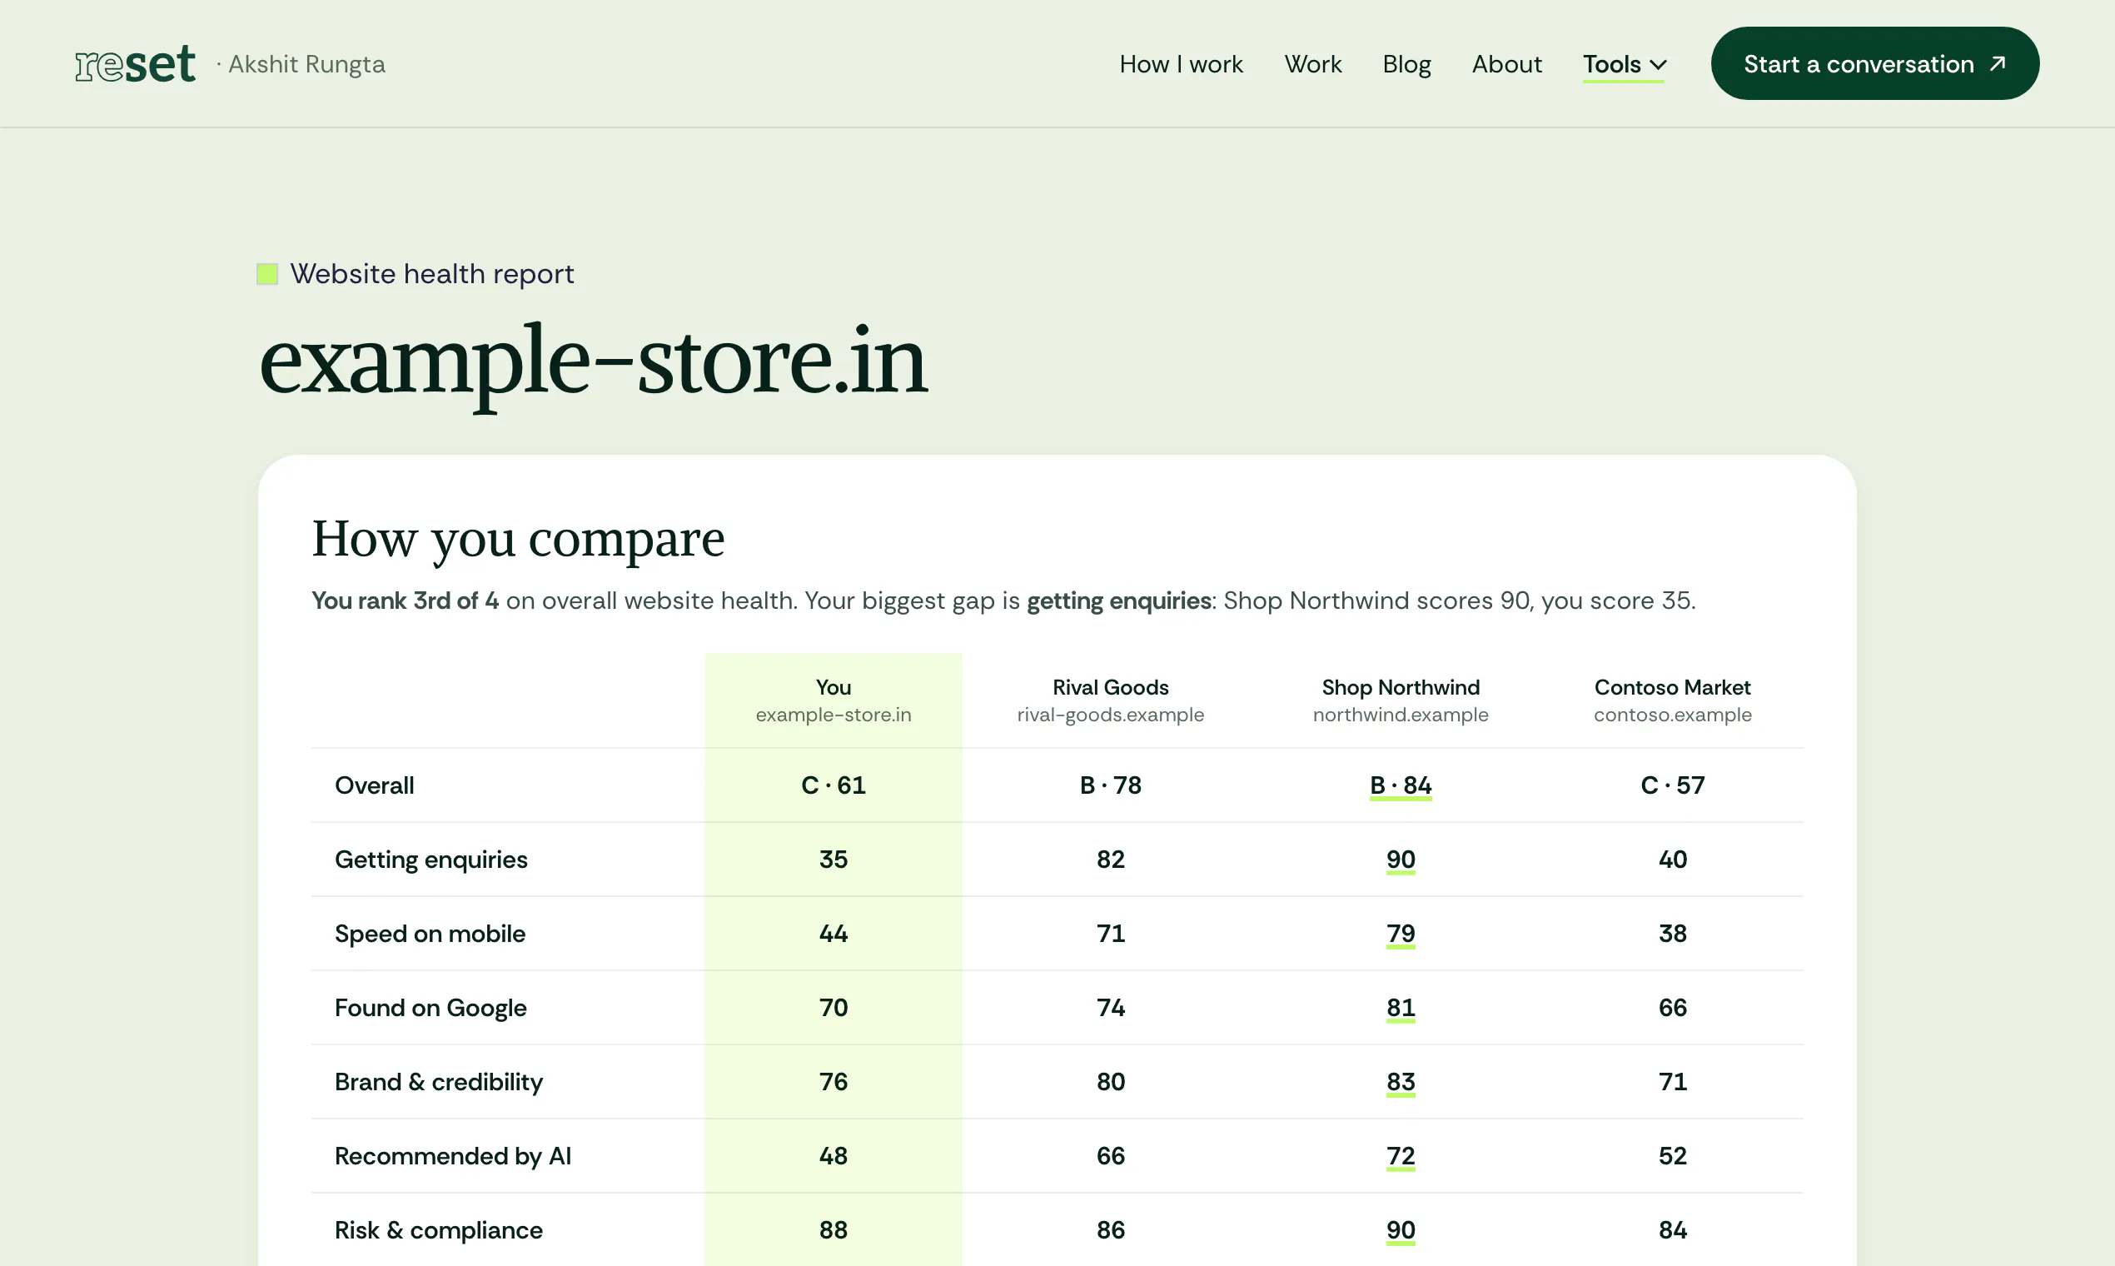Click the Brand & credibility row label
The height and width of the screenshot is (1266, 2115).
pyautogui.click(x=438, y=1082)
